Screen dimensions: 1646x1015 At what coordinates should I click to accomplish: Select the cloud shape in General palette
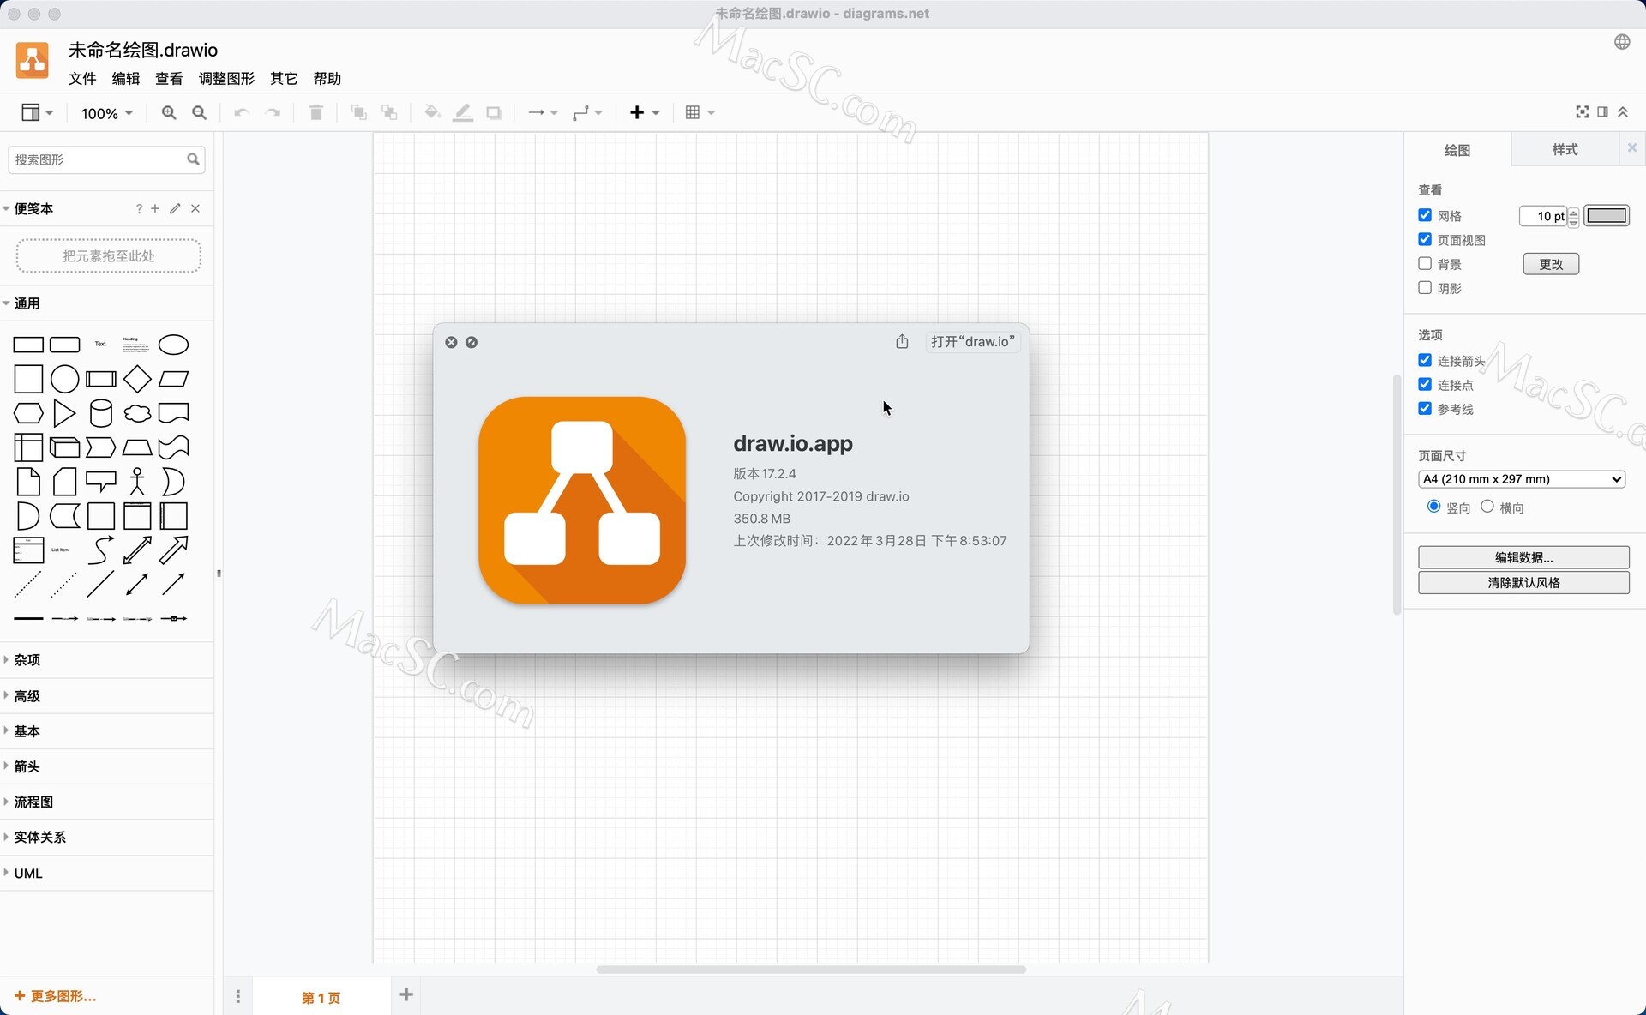point(137,413)
